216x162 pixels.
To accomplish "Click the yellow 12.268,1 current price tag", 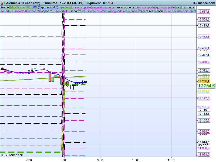I will pos(204,81).
